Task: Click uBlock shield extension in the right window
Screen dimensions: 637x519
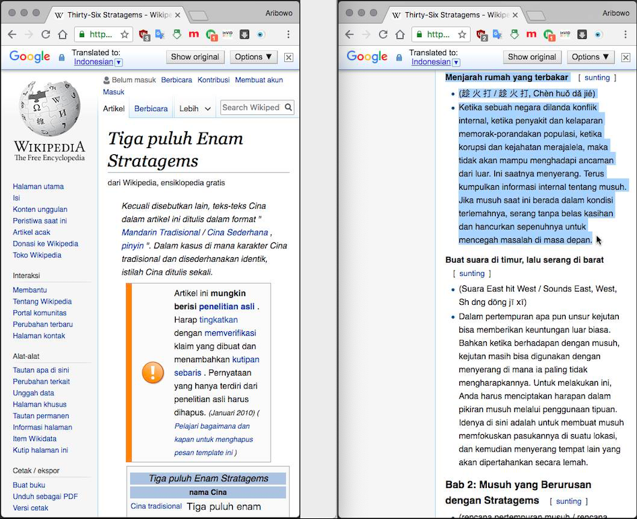Action: click(481, 34)
